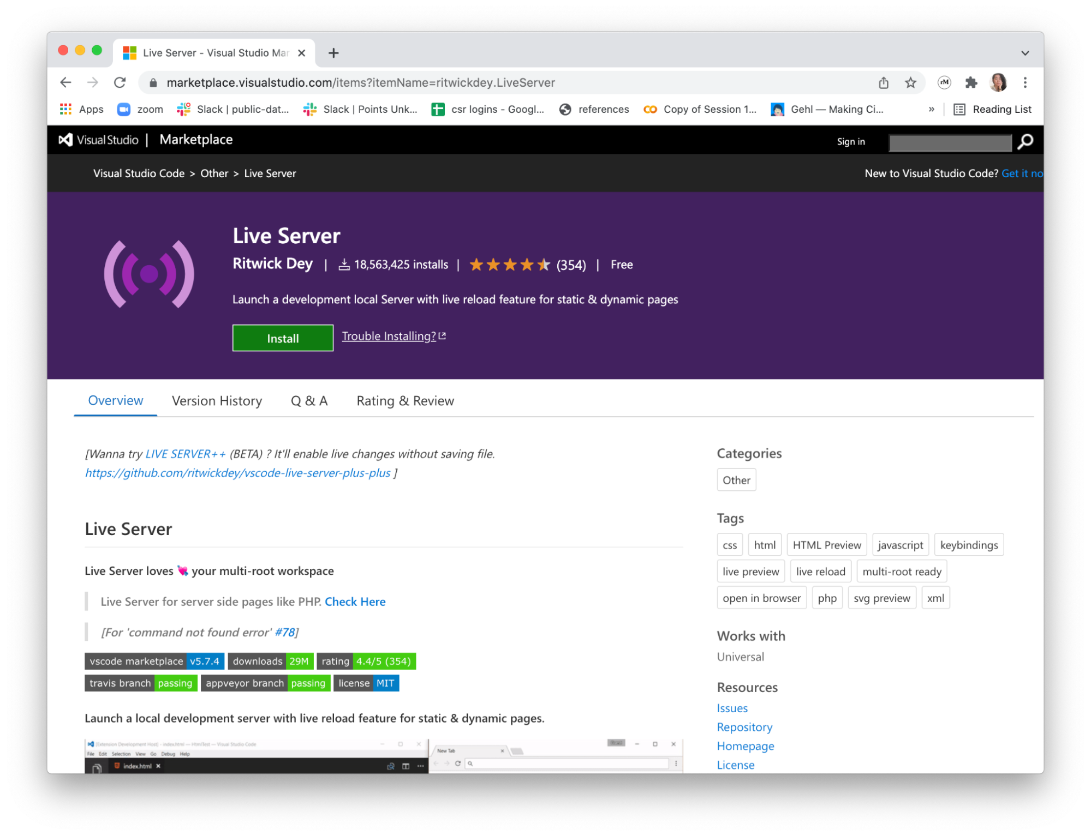Viewport: 1091px width, 836px height.
Task: Open the Extensions puzzle icon
Action: pyautogui.click(x=971, y=82)
